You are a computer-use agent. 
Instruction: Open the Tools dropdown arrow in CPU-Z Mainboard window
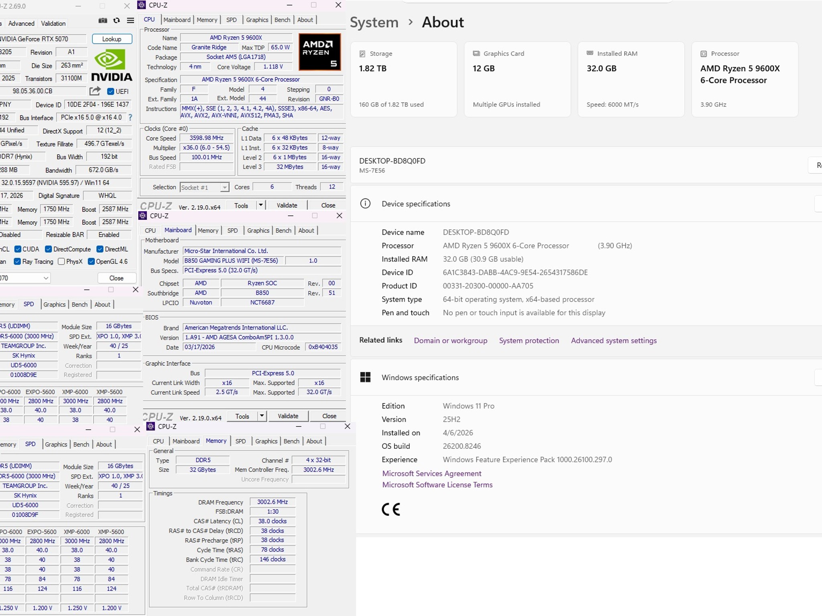262,416
